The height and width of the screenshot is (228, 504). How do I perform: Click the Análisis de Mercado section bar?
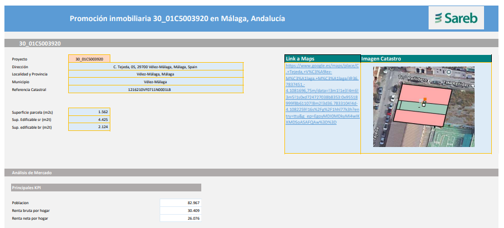(251, 173)
